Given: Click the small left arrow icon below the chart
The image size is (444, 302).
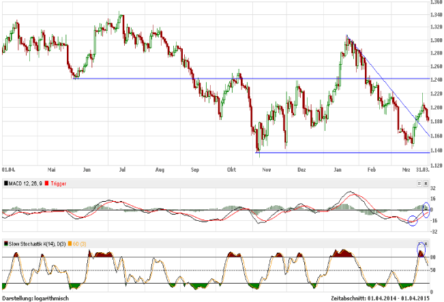Looking at the screenshot, I should point(419,184).
